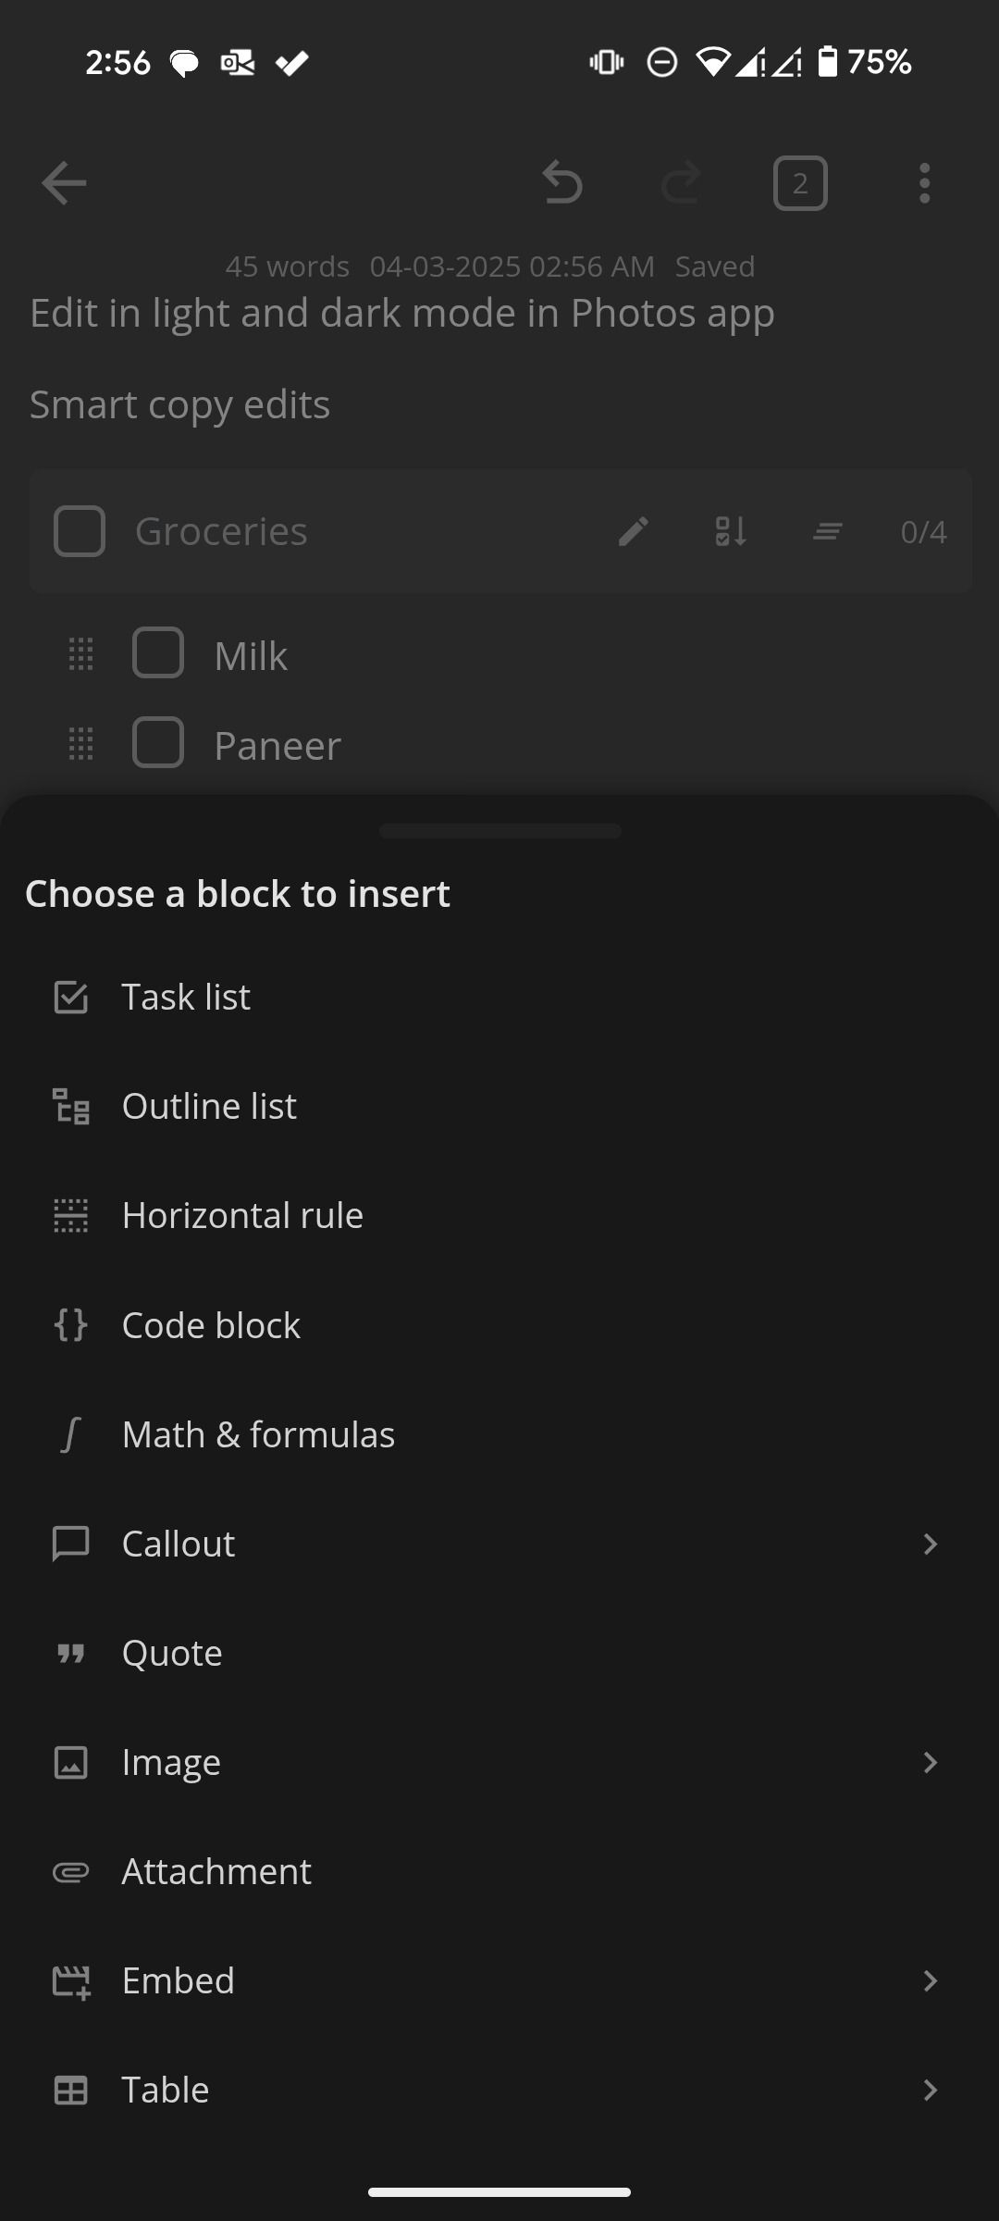The height and width of the screenshot is (2221, 999).
Task: Select Task list from the insert menu
Action: tap(185, 997)
